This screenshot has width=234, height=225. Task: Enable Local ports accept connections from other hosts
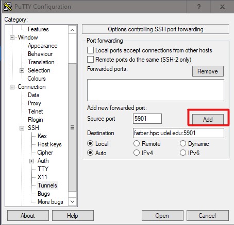(90, 50)
